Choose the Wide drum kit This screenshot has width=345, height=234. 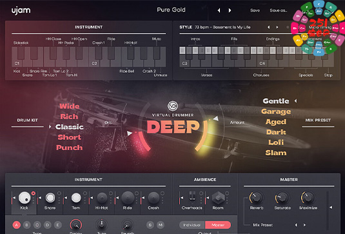coord(69,106)
